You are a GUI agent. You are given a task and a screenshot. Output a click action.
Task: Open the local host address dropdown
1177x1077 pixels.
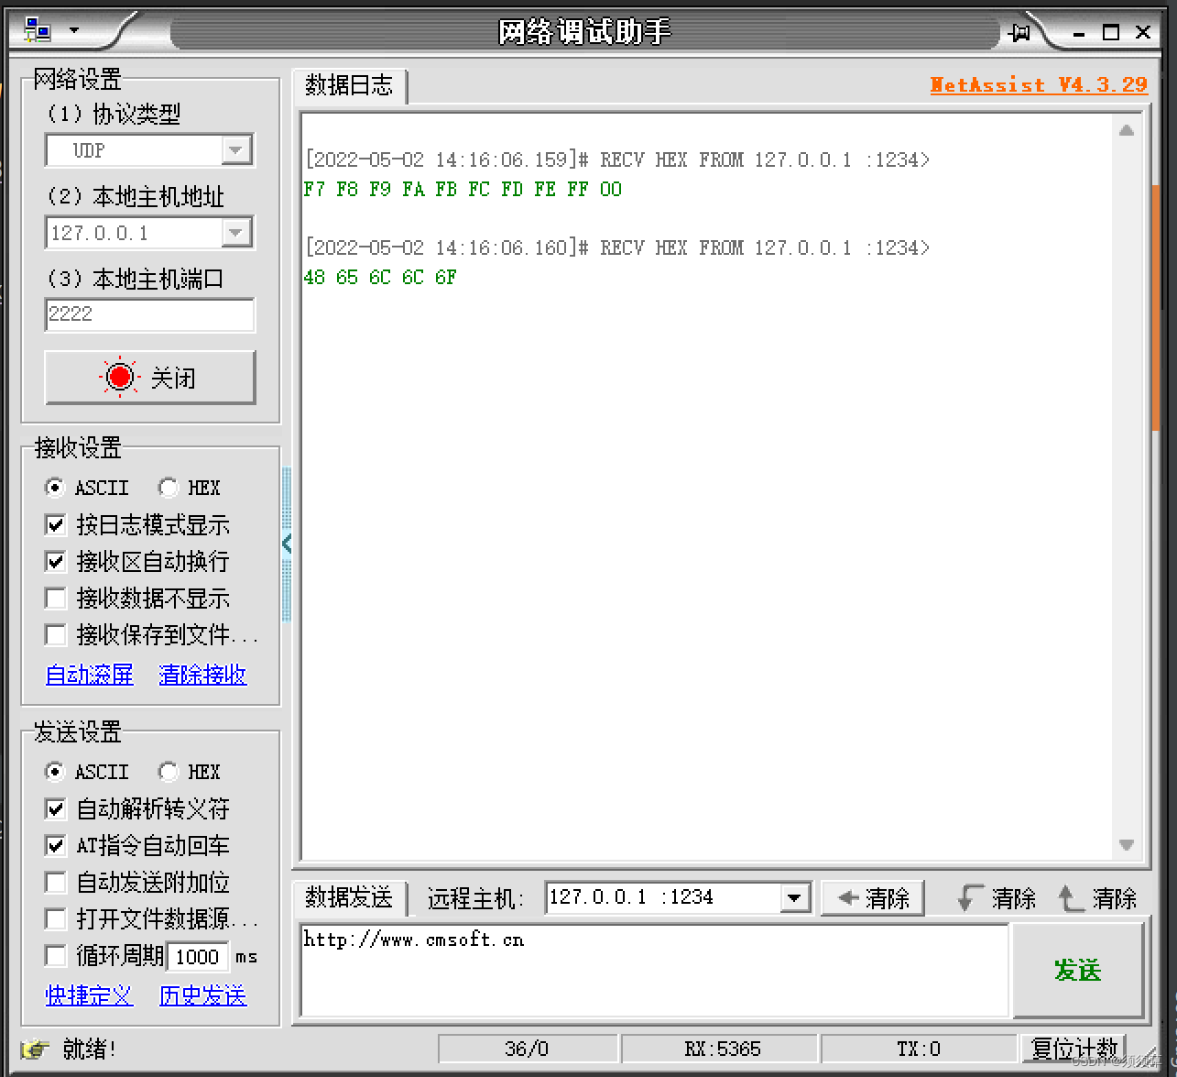[235, 232]
